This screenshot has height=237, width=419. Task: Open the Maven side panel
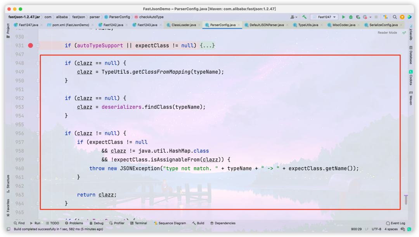click(x=411, y=98)
